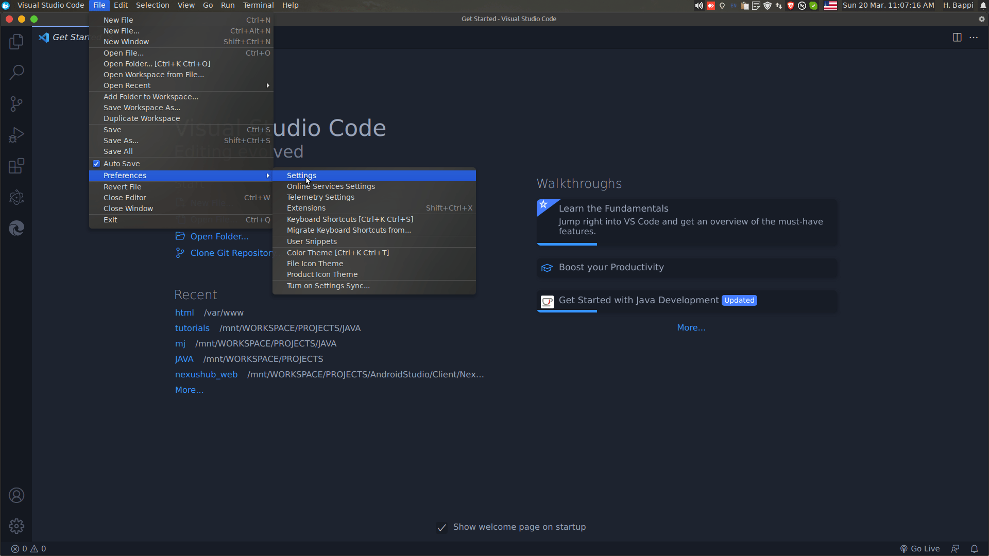Image resolution: width=989 pixels, height=556 pixels.
Task: Uncheck Show welcome page on startup
Action: point(442,527)
